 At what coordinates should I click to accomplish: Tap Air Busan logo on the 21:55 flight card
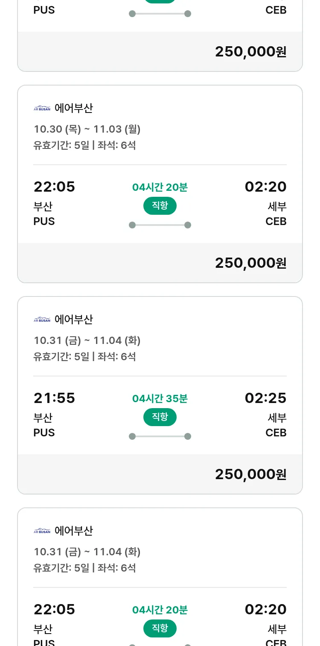(x=42, y=320)
